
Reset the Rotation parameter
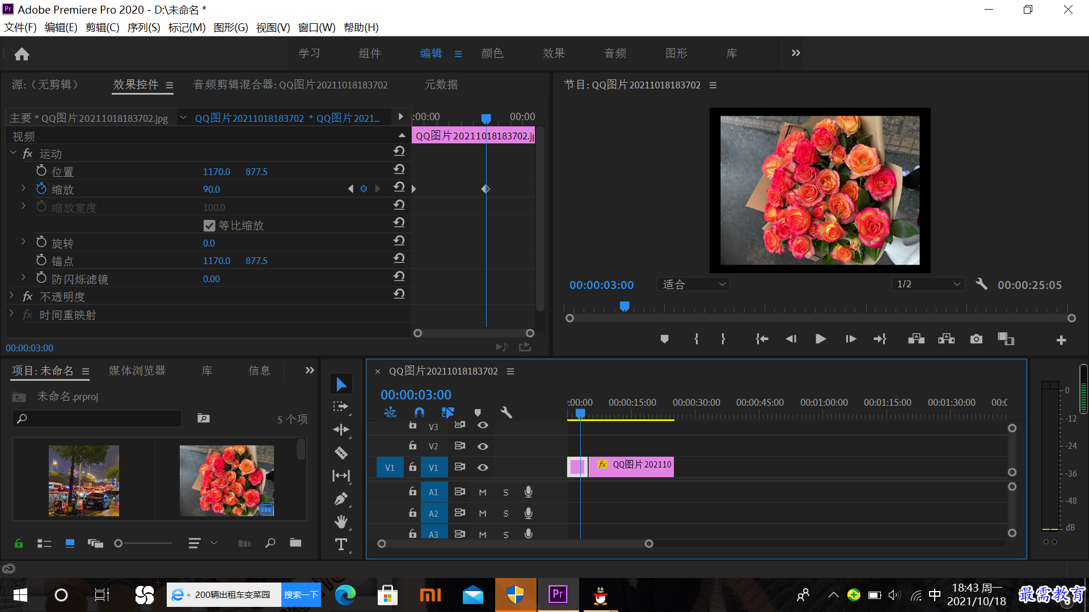(x=399, y=240)
